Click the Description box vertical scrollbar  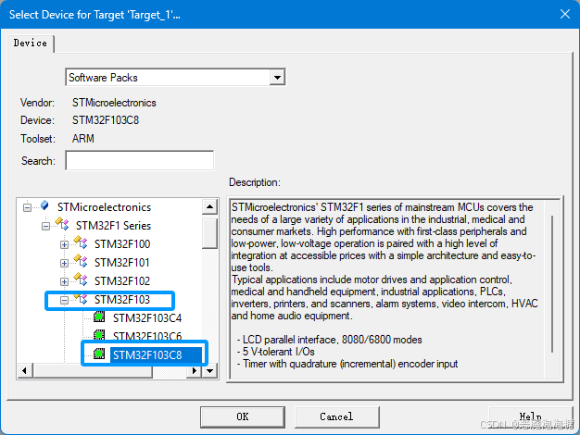[552, 284]
